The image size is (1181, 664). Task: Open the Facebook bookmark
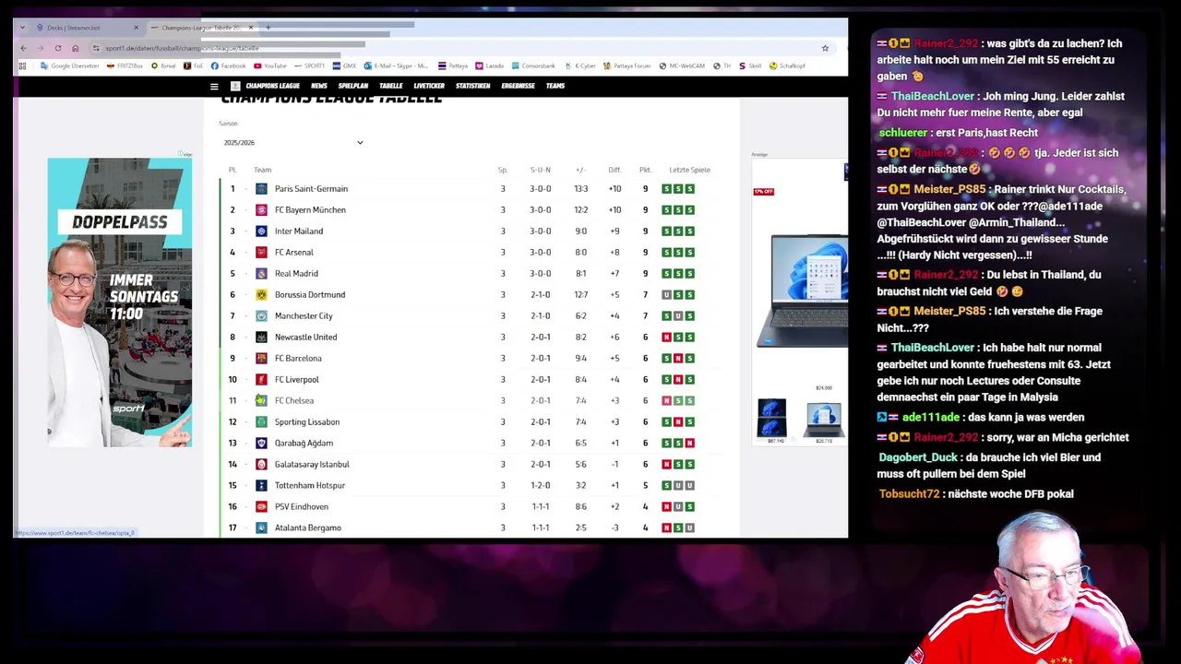click(x=228, y=65)
